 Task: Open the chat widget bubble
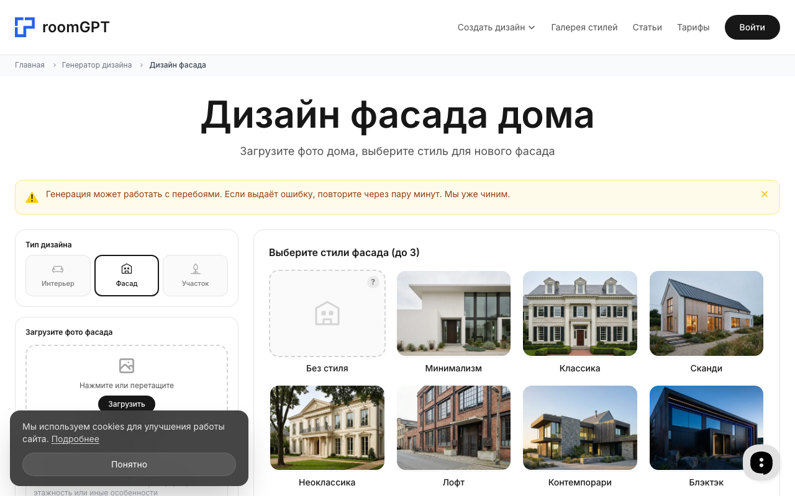point(761,463)
